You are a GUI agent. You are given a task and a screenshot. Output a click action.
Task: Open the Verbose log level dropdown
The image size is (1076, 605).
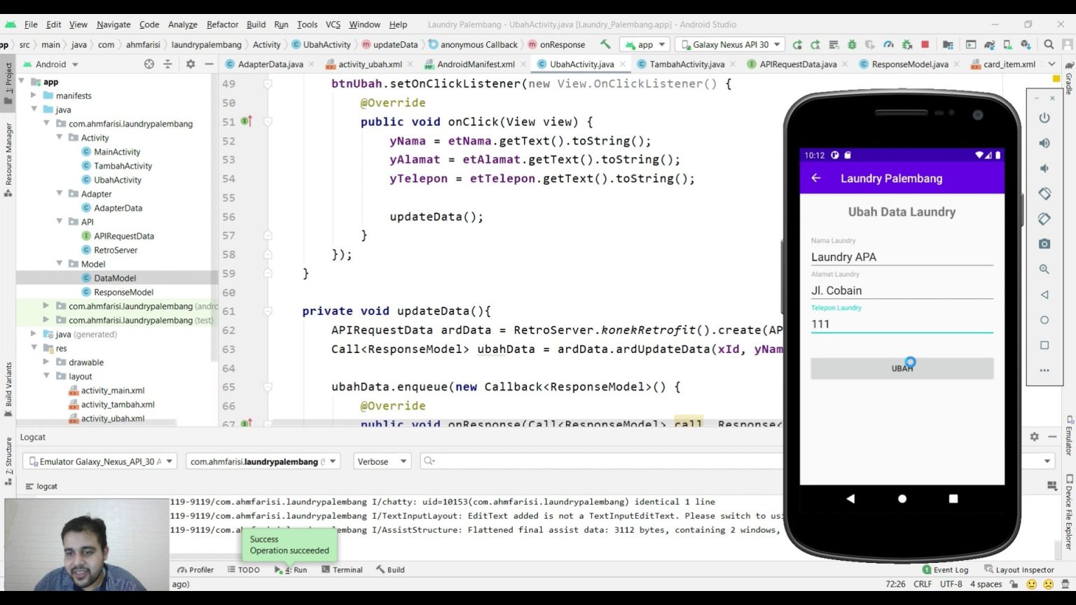[x=382, y=461]
